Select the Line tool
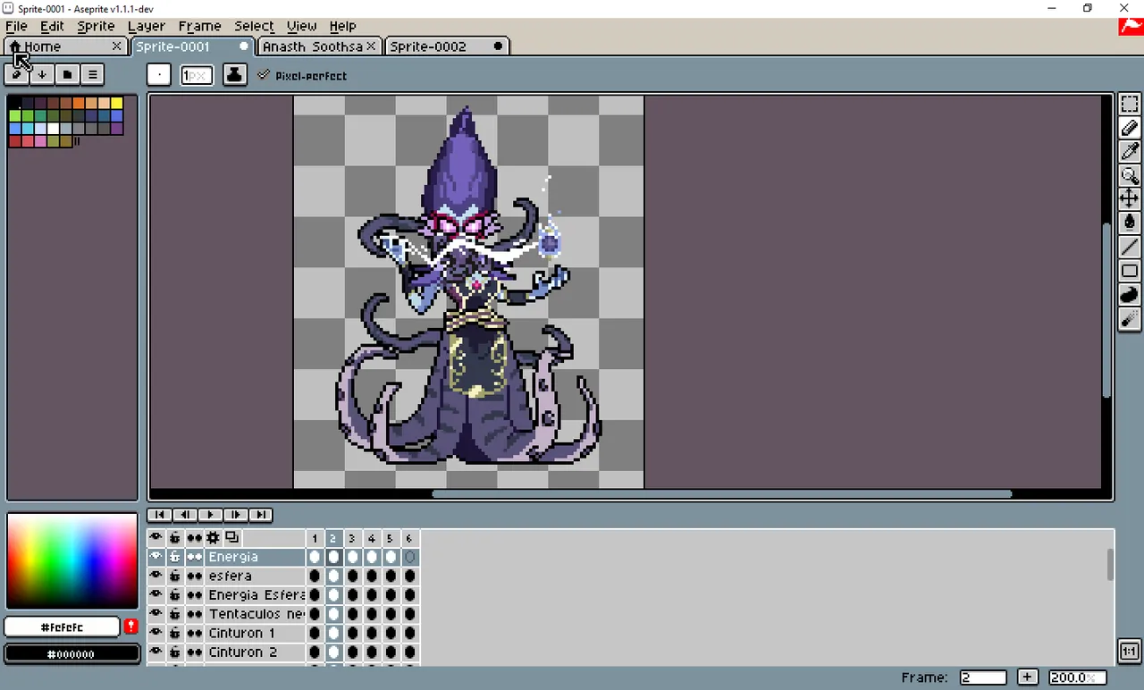Viewport: 1144px width, 690px height. [x=1130, y=247]
